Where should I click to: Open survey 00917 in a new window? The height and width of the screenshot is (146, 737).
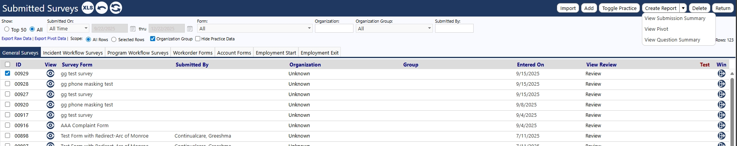722,115
